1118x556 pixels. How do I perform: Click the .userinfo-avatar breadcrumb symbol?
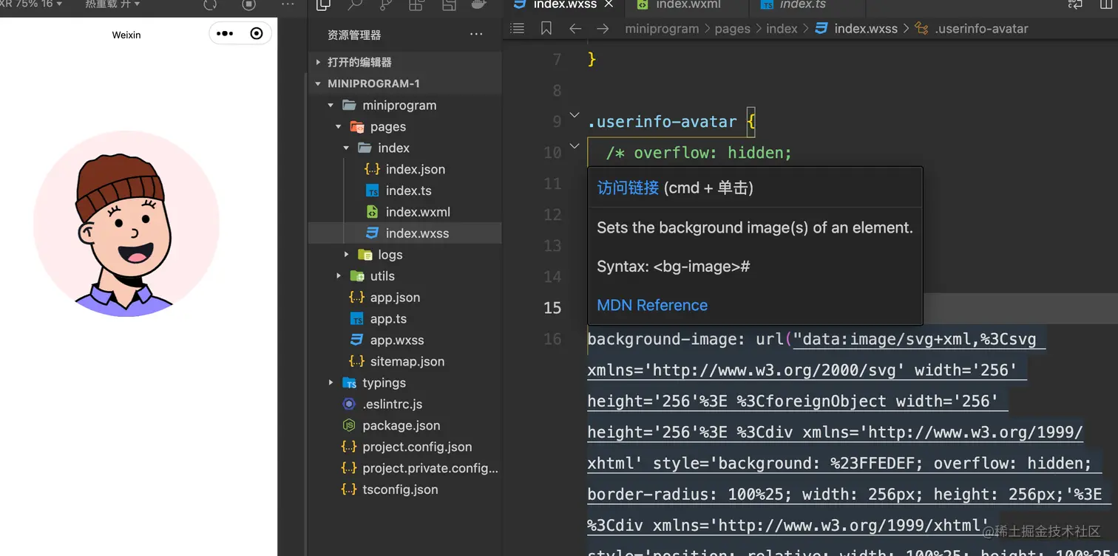[981, 29]
